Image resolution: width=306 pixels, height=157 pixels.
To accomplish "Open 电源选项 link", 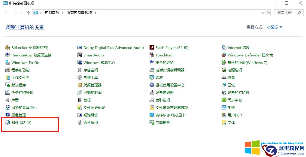I will coord(235,70).
